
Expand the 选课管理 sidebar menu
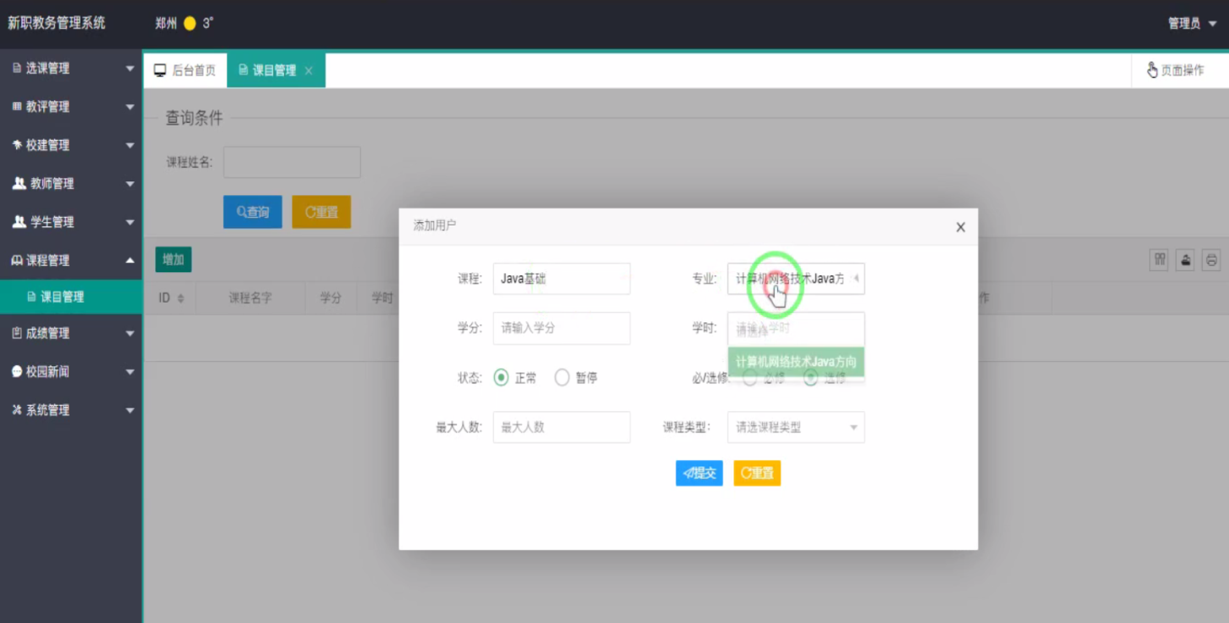tap(71, 69)
